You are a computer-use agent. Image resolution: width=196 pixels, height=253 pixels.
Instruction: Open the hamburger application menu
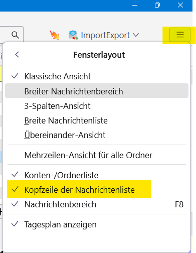point(180,35)
